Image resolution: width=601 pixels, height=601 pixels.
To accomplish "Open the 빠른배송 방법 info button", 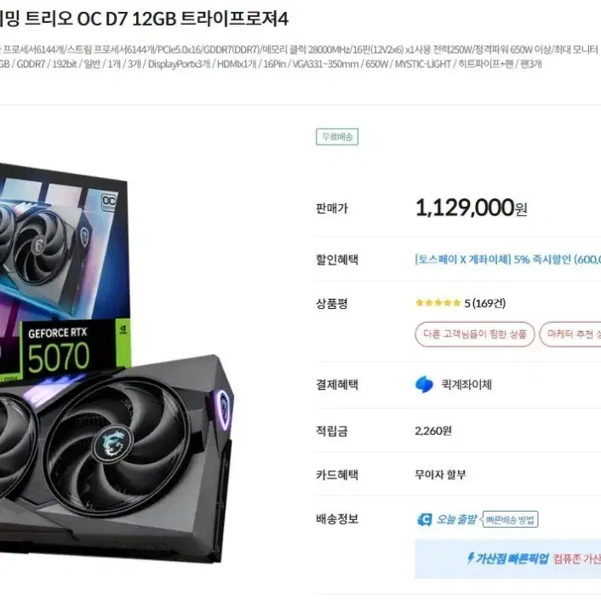I will 510,519.
